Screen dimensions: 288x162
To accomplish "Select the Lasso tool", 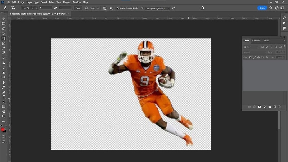I will click(x=4, y=29).
